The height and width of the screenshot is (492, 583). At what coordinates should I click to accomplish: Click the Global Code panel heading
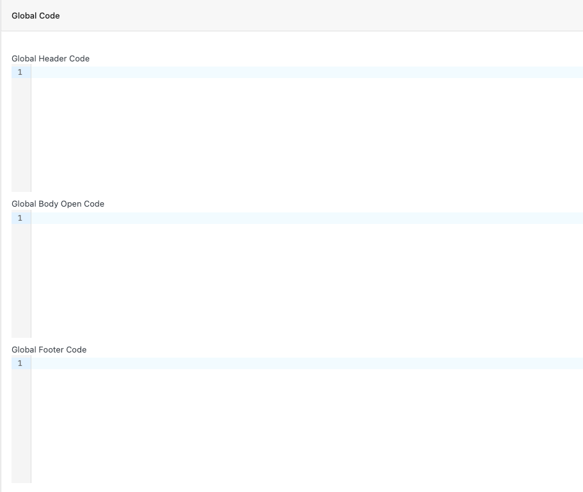tap(36, 15)
